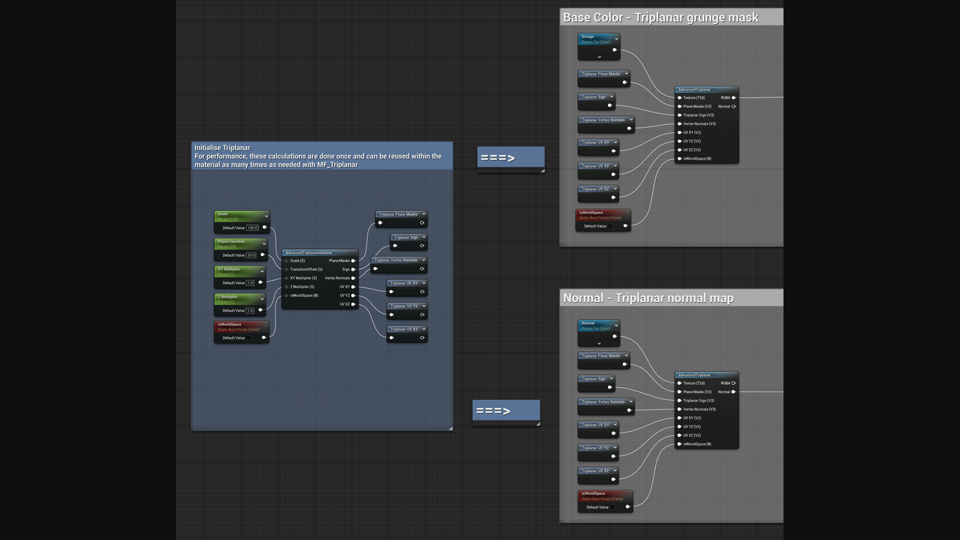This screenshot has height=540, width=960.
Task: Click Plane Masks output pin on AdvancedTriplanarInitialise
Action: pyautogui.click(x=353, y=260)
